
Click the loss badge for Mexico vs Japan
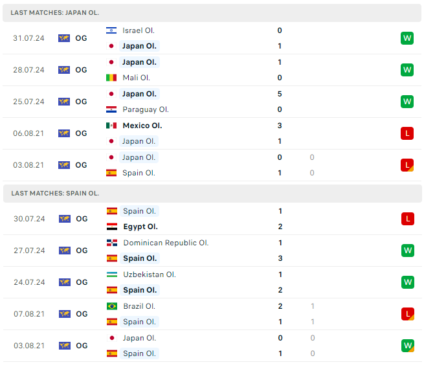click(407, 133)
